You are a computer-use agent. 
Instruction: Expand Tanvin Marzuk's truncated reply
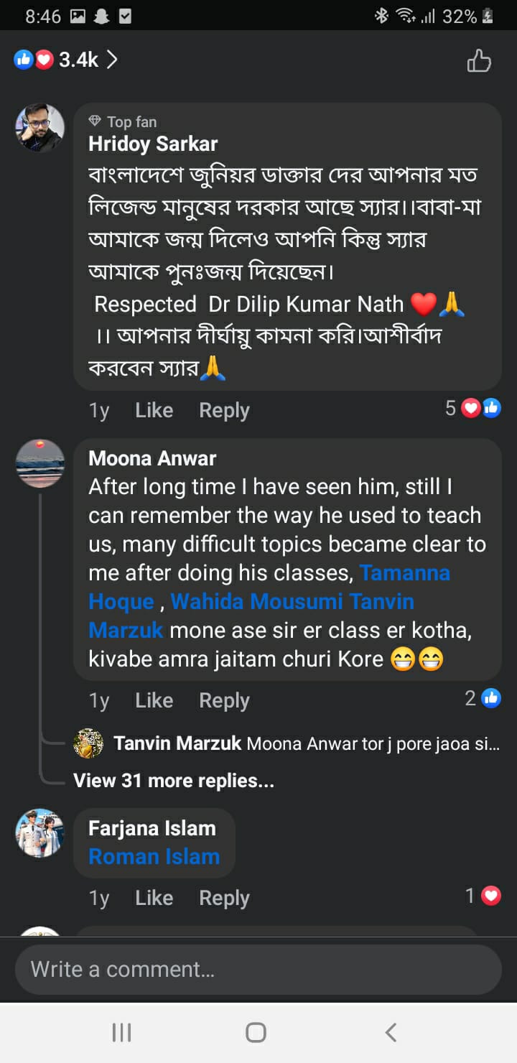tap(372, 743)
